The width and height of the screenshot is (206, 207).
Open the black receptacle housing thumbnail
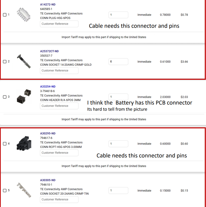pyautogui.click(x=24, y=144)
